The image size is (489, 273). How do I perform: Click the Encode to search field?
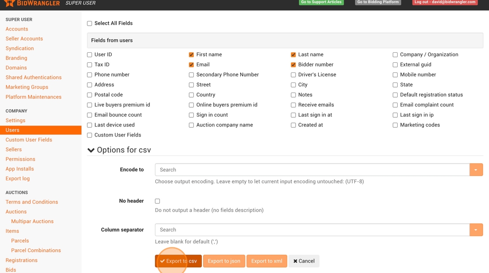point(312,170)
